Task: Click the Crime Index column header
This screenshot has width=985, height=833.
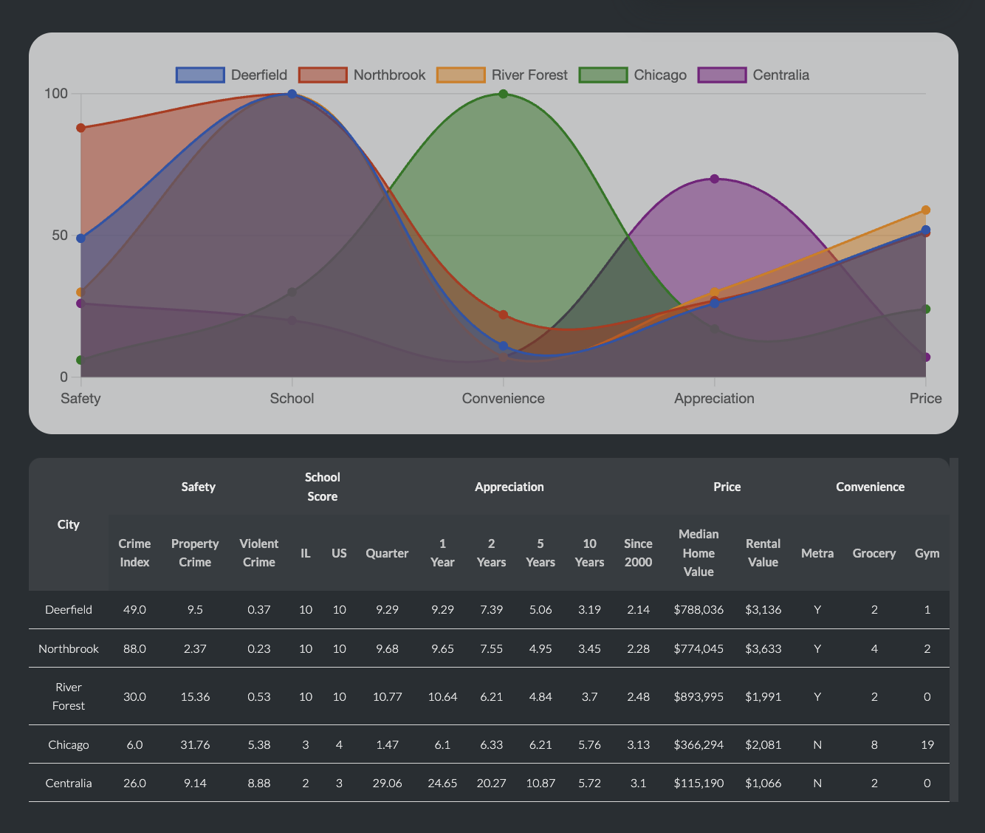Action: (x=134, y=553)
